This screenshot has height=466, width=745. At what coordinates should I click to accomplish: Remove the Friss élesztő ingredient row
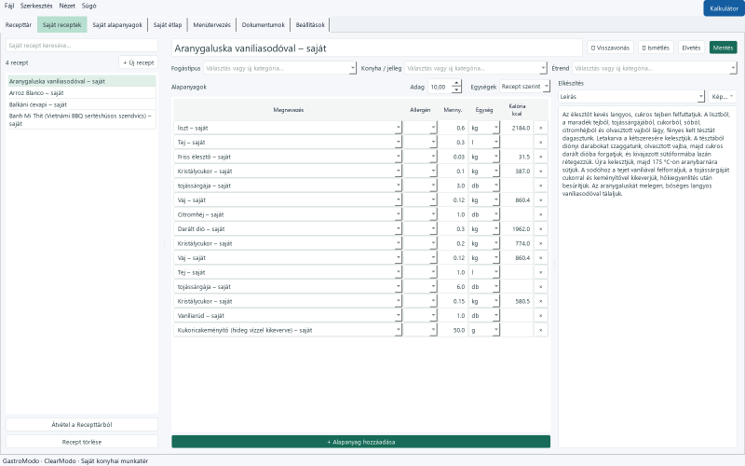pyautogui.click(x=540, y=157)
